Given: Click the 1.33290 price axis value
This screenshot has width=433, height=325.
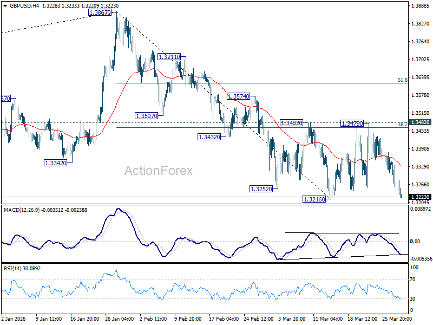Looking at the screenshot, I should [x=421, y=167].
